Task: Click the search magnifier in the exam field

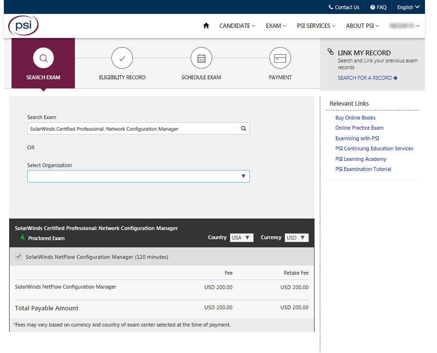Action: [243, 129]
